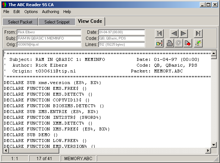This screenshot has height=163, width=220.
Task: Click the grayed-out circular target icon
Action: point(178,44)
